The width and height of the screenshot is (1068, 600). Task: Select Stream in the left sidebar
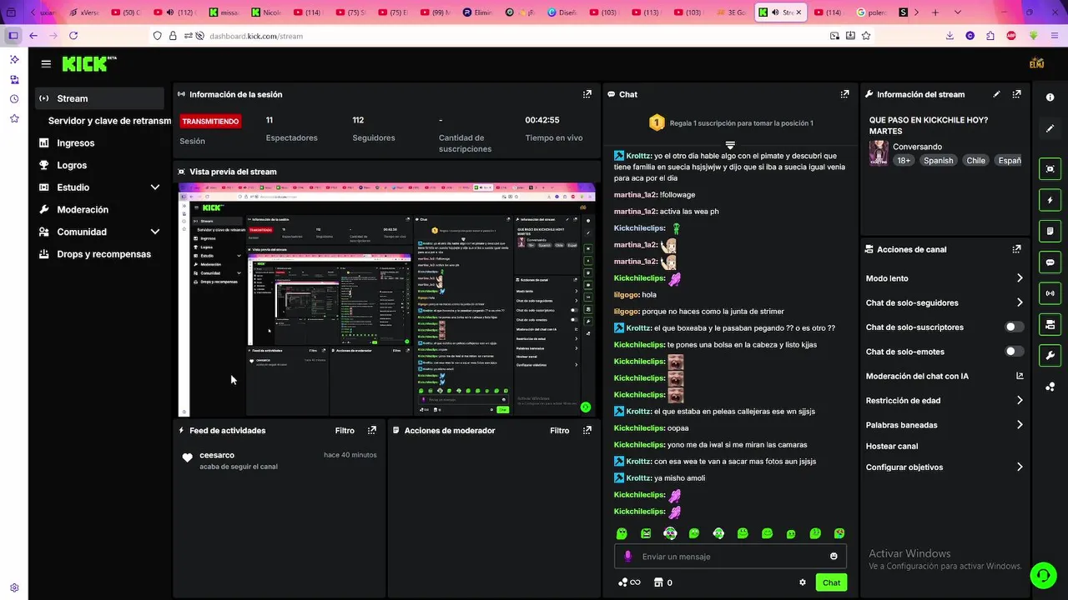[99, 98]
